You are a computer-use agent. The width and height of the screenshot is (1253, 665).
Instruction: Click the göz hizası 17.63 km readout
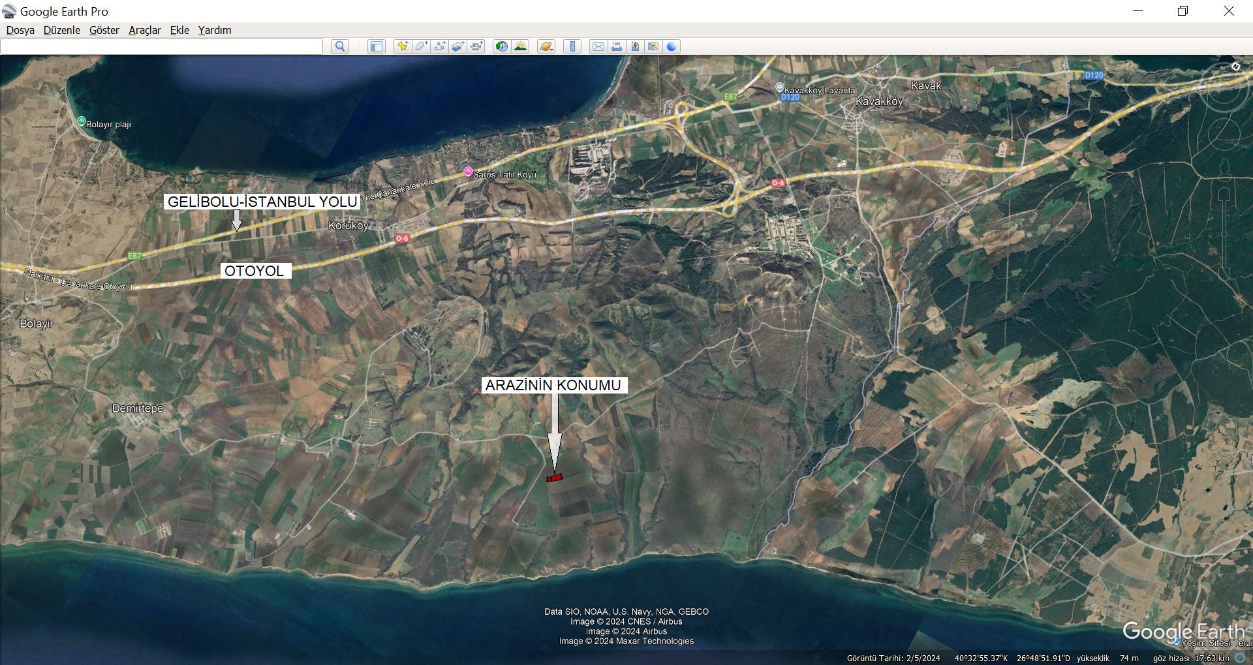1191,658
